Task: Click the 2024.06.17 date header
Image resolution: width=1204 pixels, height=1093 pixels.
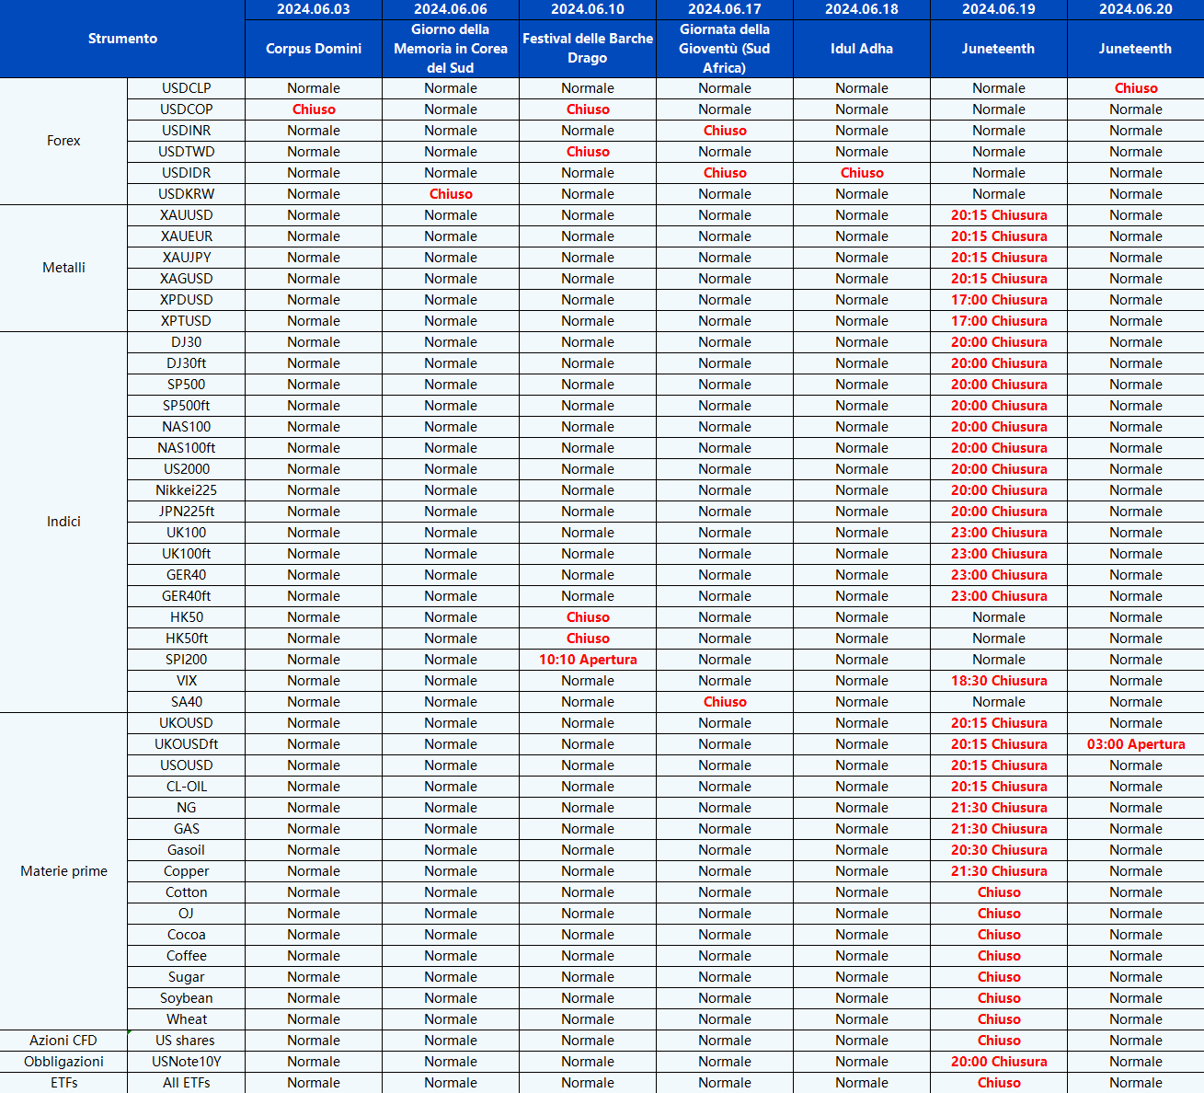Action: pos(724,9)
